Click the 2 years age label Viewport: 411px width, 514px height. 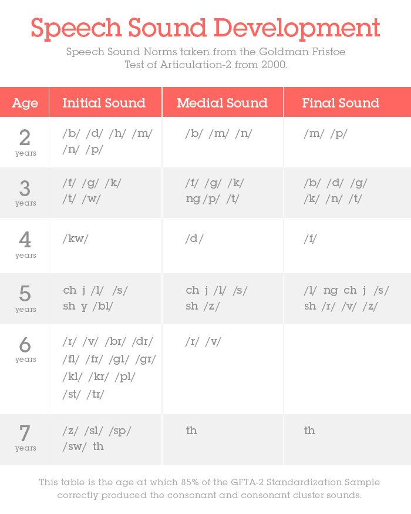[x=25, y=143]
